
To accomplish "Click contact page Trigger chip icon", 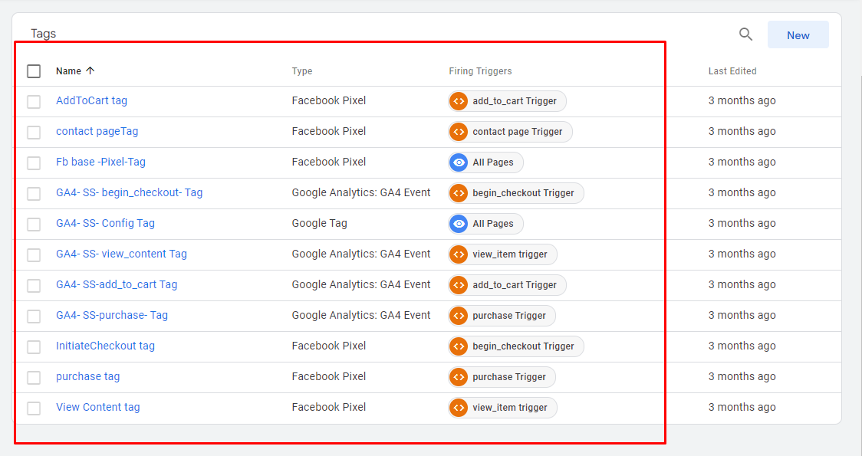I will click(x=459, y=132).
